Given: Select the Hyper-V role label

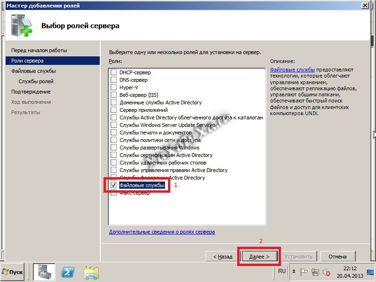Looking at the screenshot, I should tap(129, 87).
